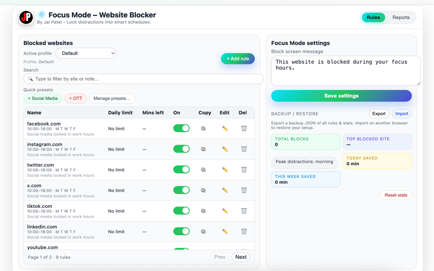The image size is (434, 271).
Task: Delete the linkedin.com rule
Action: [244, 232]
